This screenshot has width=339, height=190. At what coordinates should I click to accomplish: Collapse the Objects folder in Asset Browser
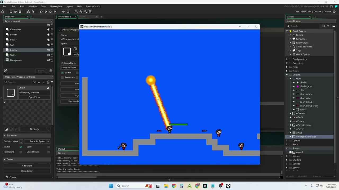[x=287, y=75]
